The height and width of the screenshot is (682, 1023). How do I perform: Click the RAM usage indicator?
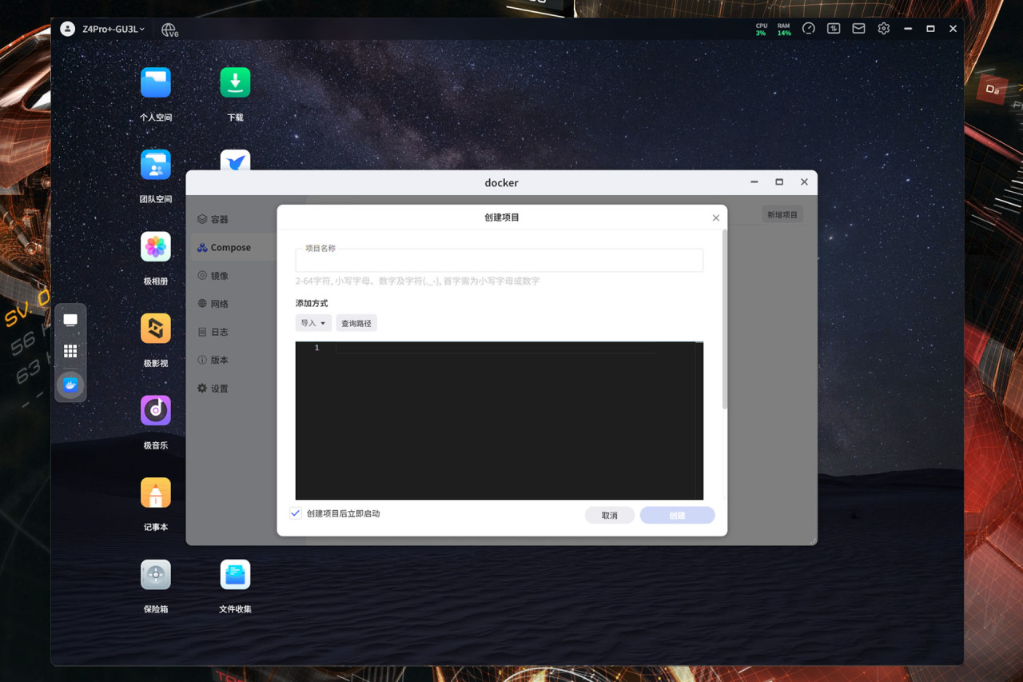pyautogui.click(x=784, y=29)
